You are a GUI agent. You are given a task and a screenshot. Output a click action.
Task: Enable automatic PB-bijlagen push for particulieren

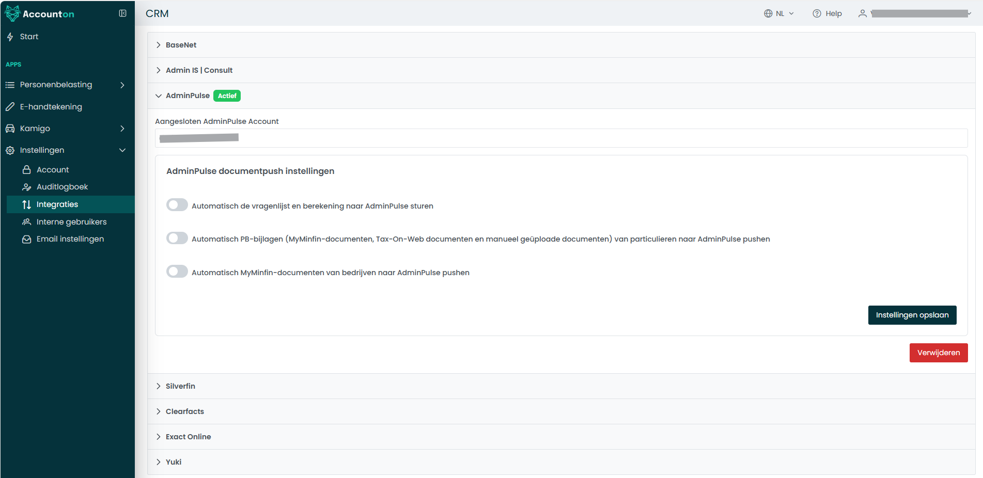(x=177, y=238)
